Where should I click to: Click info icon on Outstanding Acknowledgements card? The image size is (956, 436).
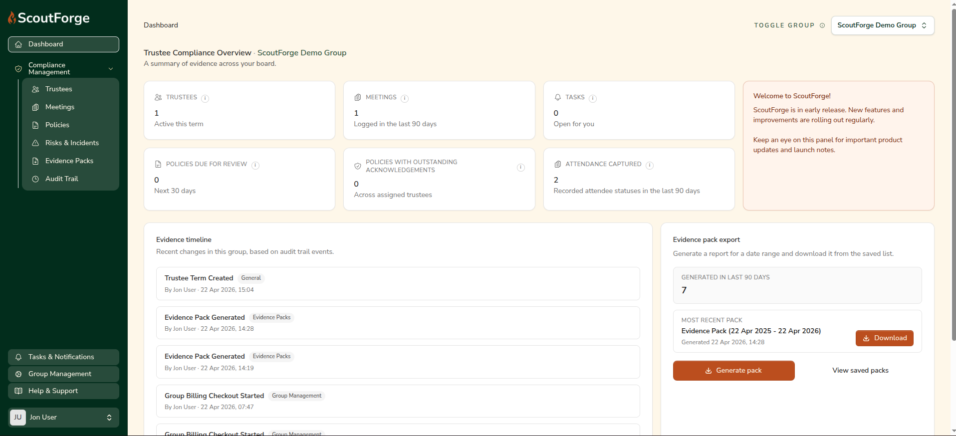[x=521, y=167]
